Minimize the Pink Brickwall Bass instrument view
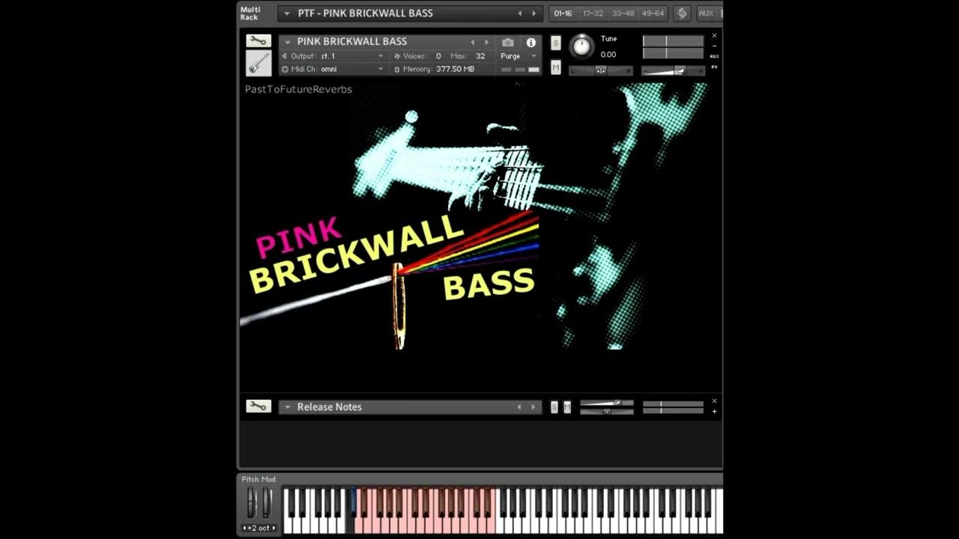 [x=714, y=46]
